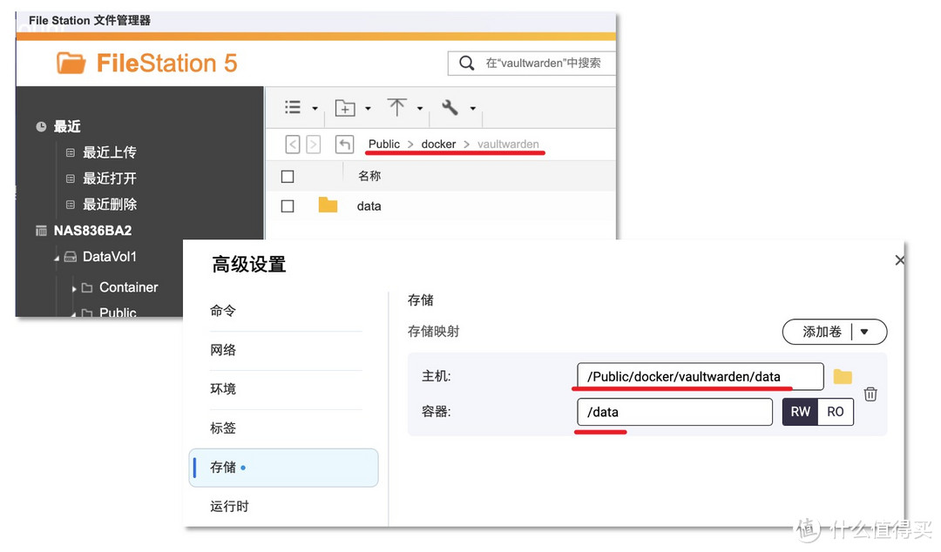Tick the select-all checkbox in header

point(288,177)
